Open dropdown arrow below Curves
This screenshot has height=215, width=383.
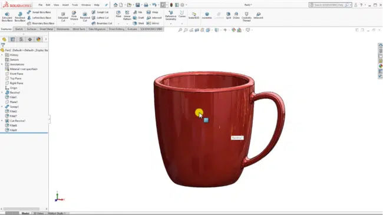182,24
